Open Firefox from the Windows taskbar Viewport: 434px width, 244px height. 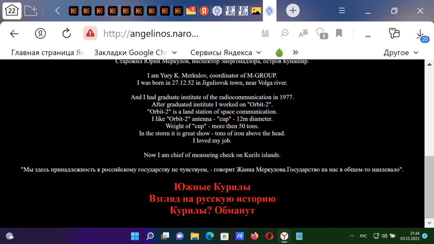[x=254, y=236]
